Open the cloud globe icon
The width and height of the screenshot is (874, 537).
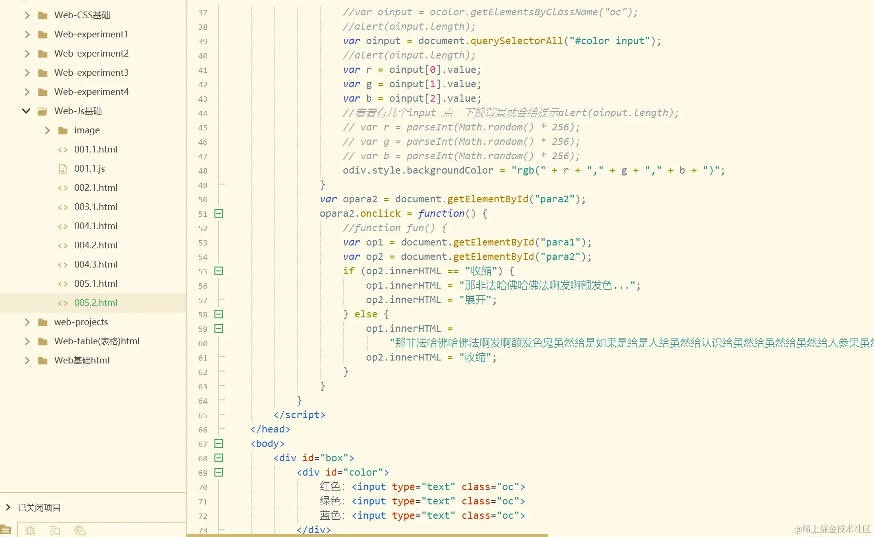click(80, 530)
